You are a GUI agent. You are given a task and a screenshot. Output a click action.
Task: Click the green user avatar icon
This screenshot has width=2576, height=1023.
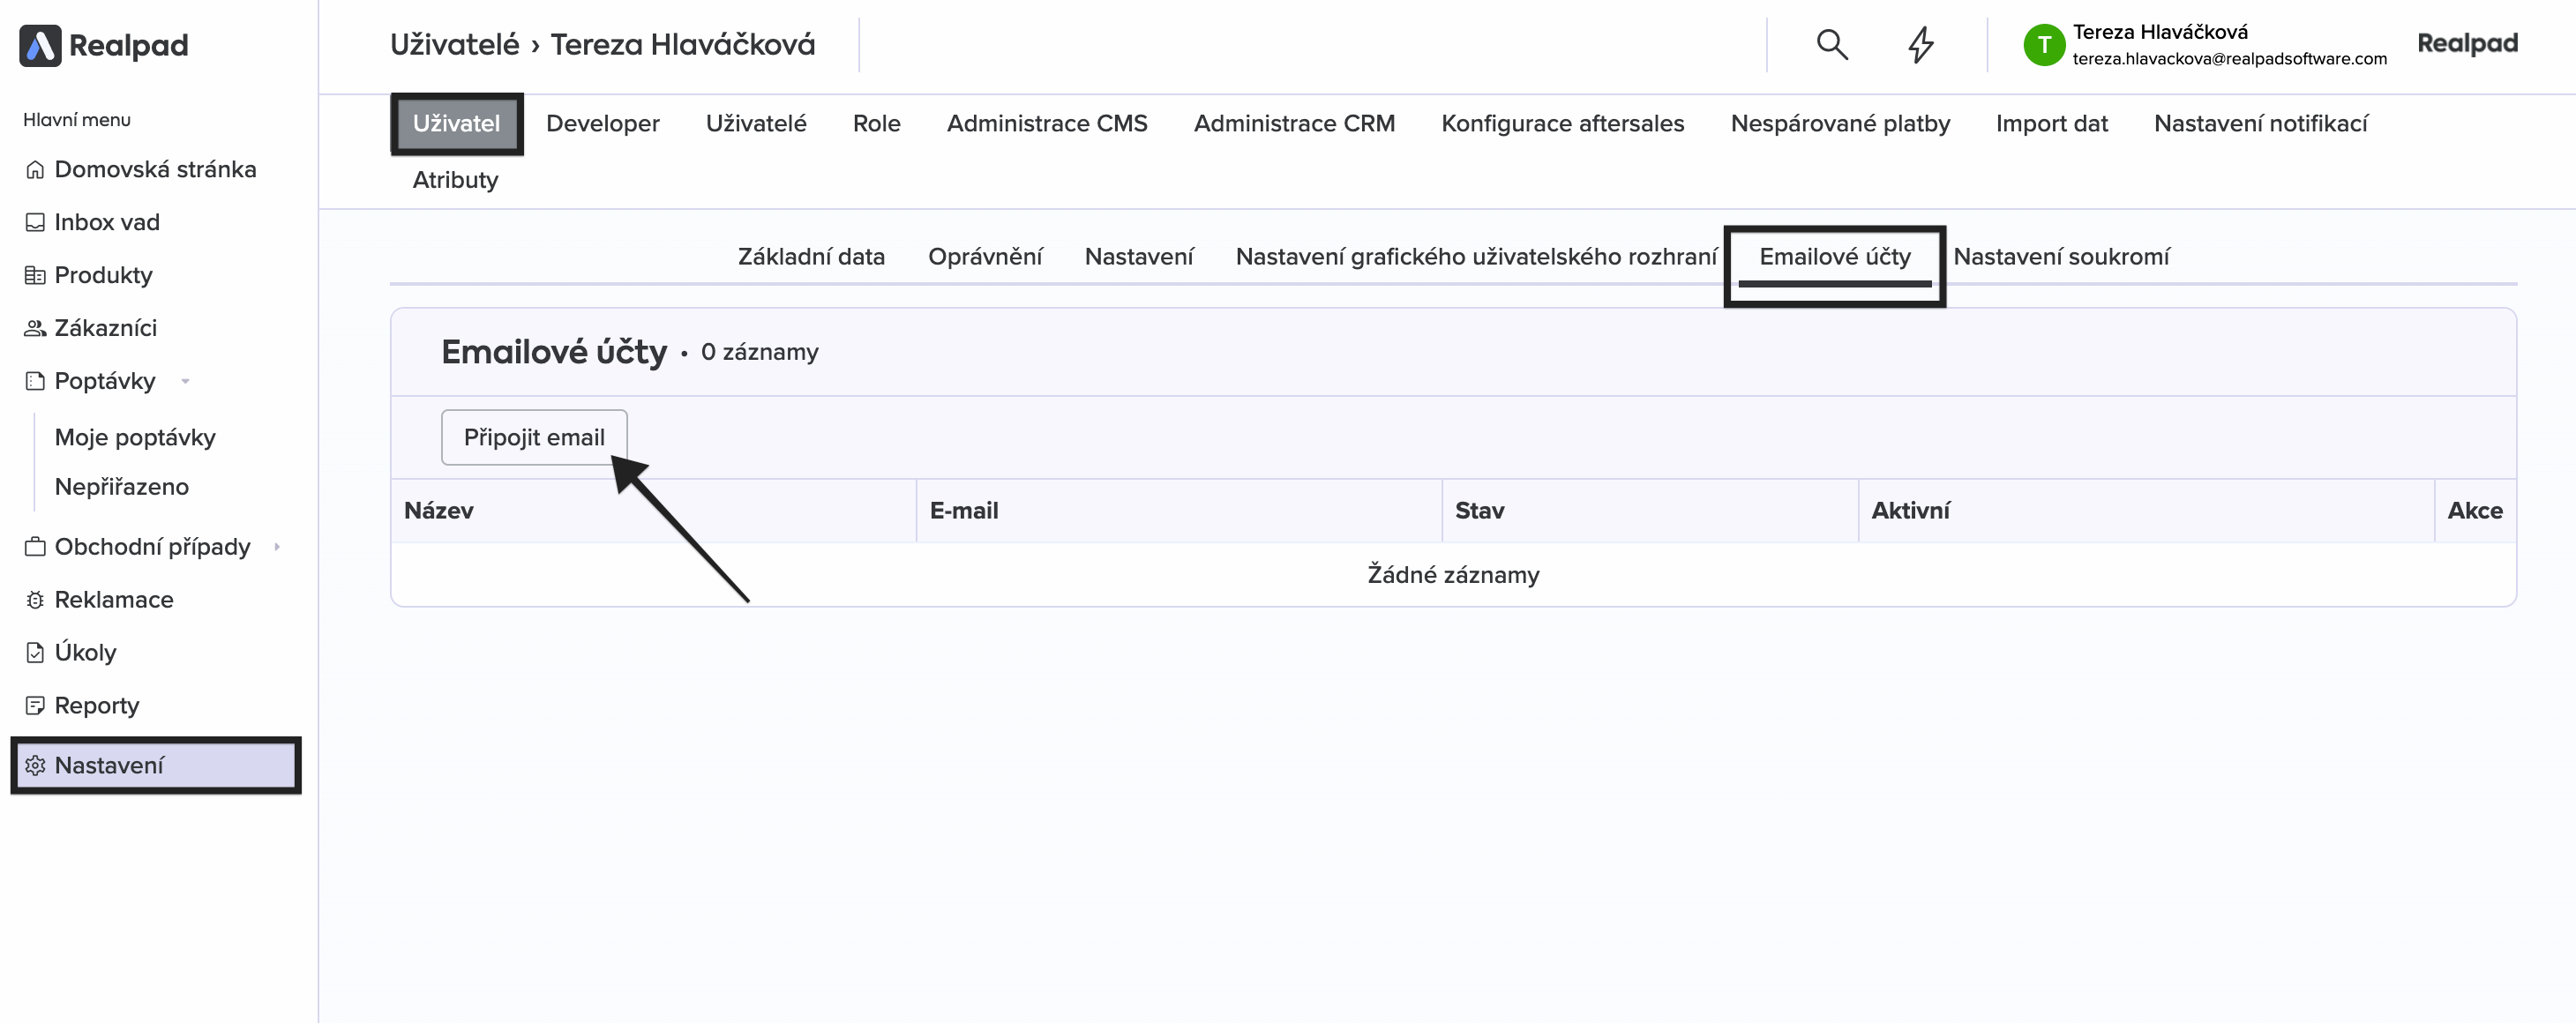coord(2043,45)
